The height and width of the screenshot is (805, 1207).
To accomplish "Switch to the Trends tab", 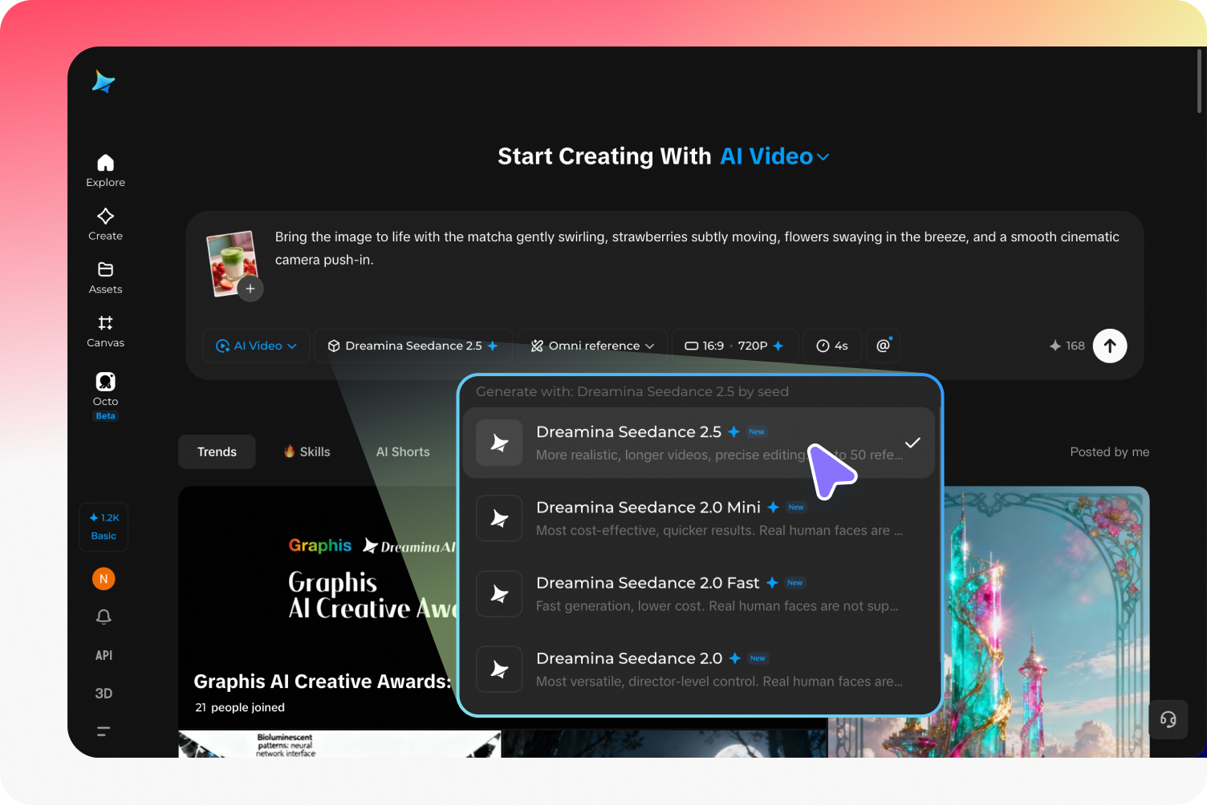I will [217, 452].
